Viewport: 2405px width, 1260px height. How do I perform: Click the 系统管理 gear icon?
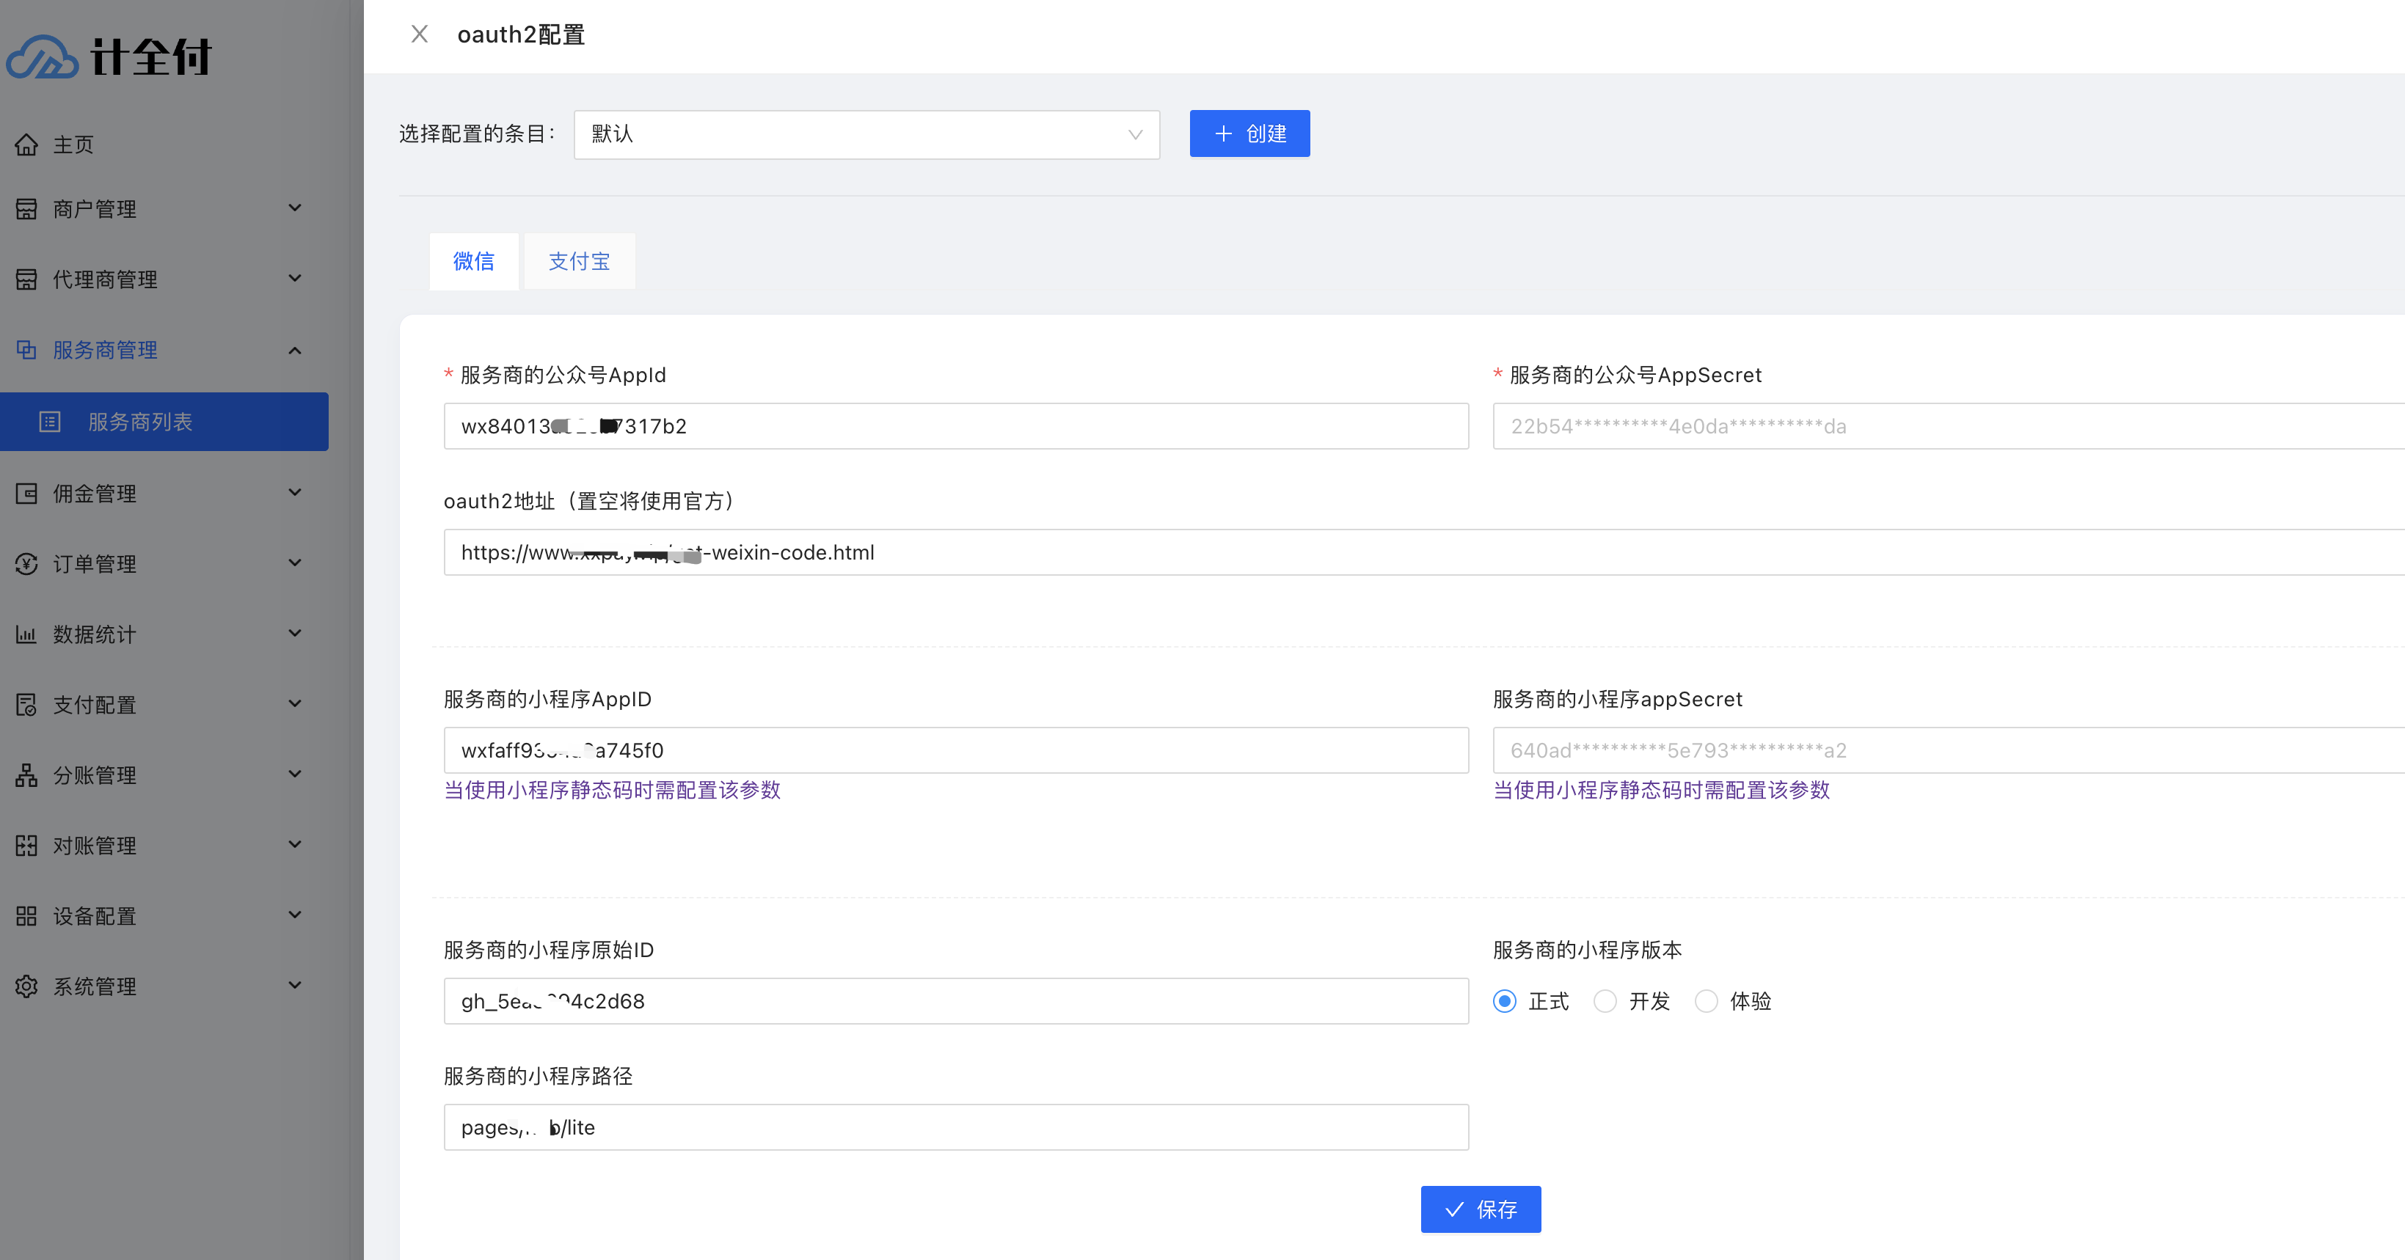pyautogui.click(x=26, y=986)
